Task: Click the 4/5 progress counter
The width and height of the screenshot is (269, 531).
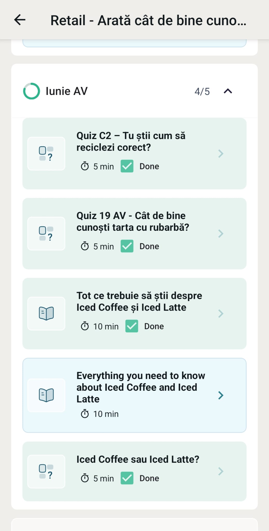Action: click(202, 92)
